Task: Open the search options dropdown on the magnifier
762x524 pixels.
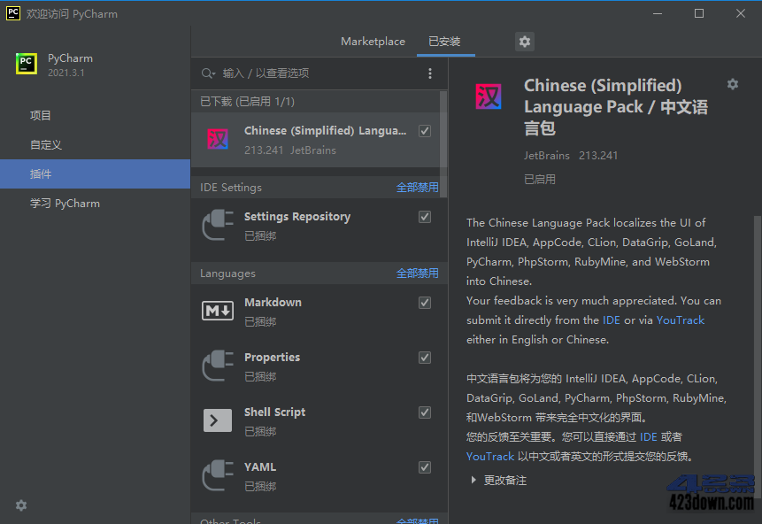Action: click(x=209, y=73)
